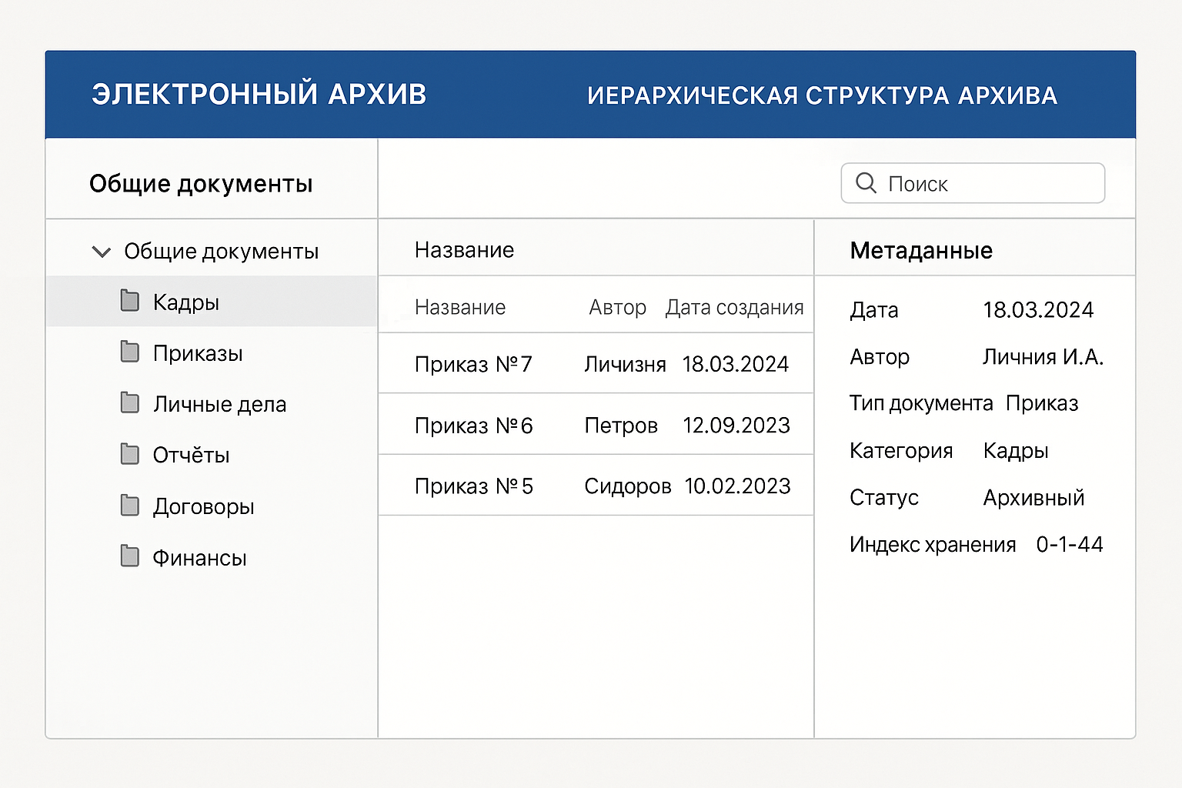
Task: Click date 12.09.2023 in the table
Action: point(736,425)
